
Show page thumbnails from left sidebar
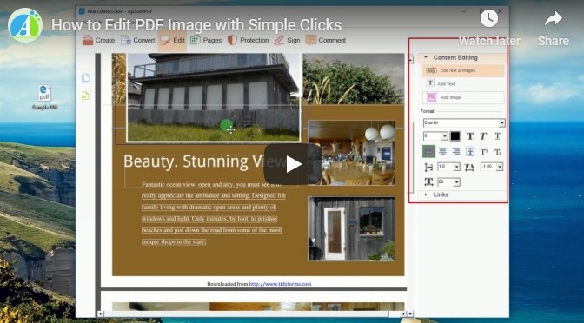coord(86,78)
